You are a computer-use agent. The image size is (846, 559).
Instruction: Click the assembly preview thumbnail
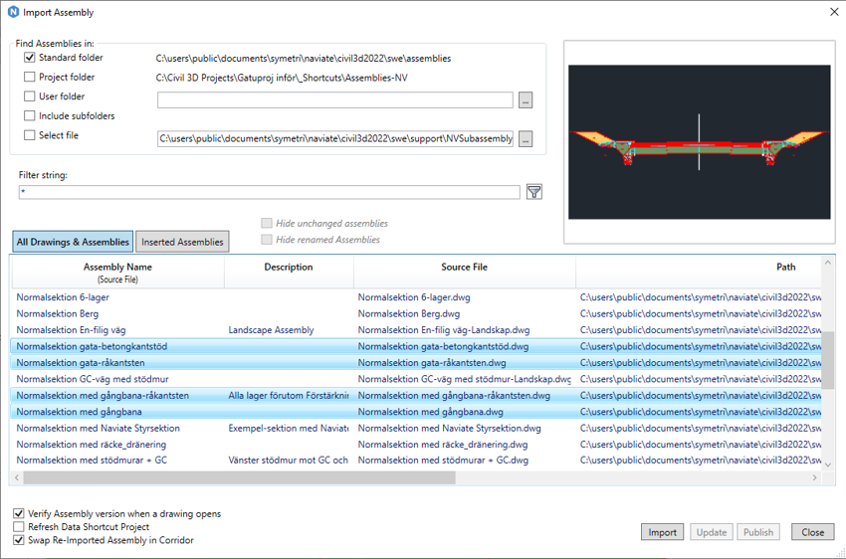coord(700,142)
